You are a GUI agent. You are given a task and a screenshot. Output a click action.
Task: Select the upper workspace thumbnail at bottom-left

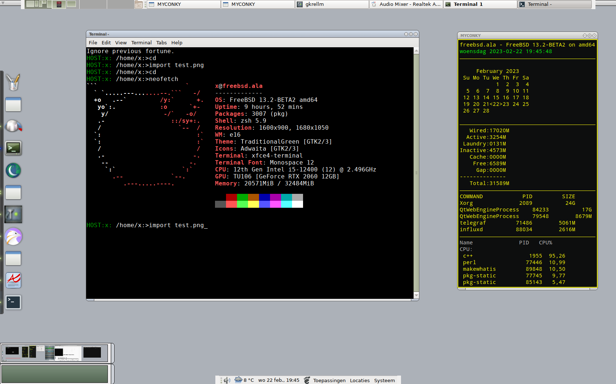[x=55, y=353]
